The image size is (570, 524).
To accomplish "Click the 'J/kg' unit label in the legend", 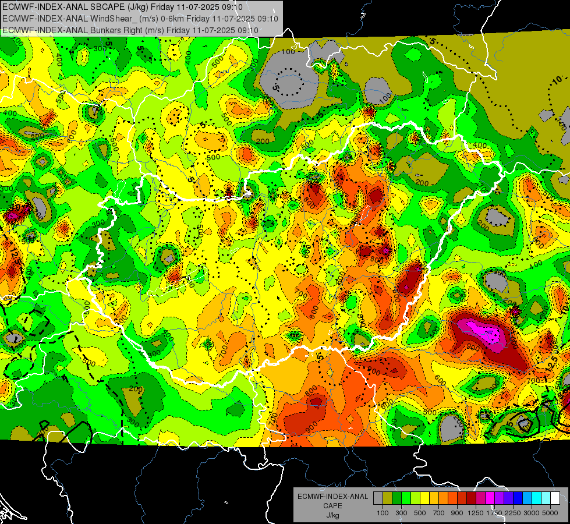I will point(332,515).
